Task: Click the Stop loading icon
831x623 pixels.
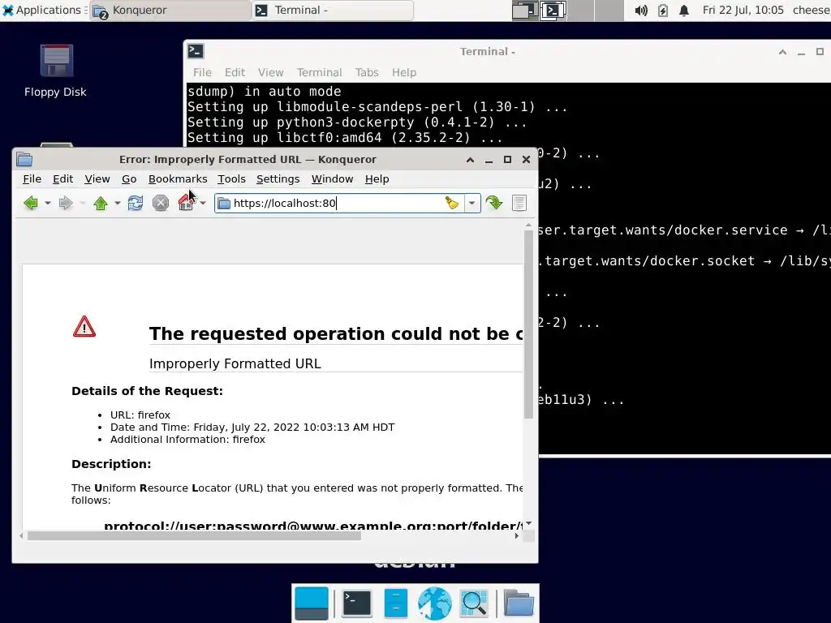Action: click(161, 203)
